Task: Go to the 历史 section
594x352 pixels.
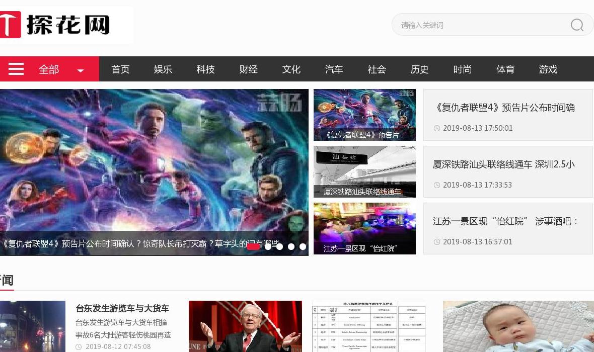Action: pyautogui.click(x=420, y=69)
